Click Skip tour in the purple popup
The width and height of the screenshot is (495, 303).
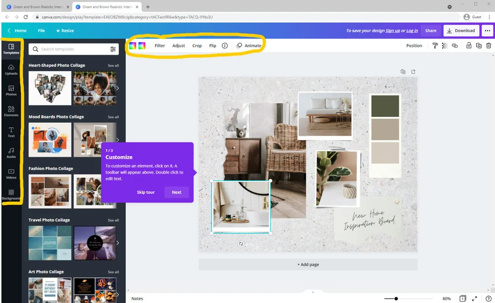[146, 192]
